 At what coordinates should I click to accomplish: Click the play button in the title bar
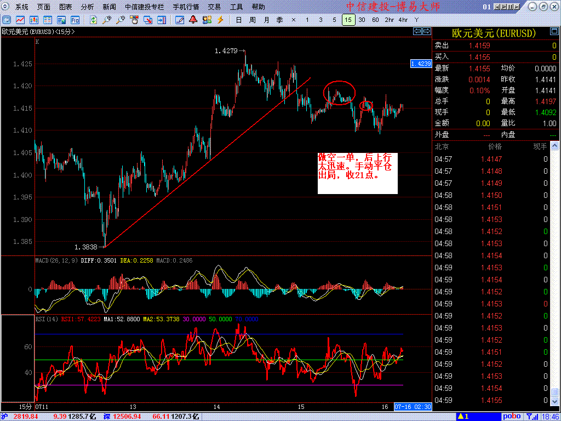click(504, 7)
